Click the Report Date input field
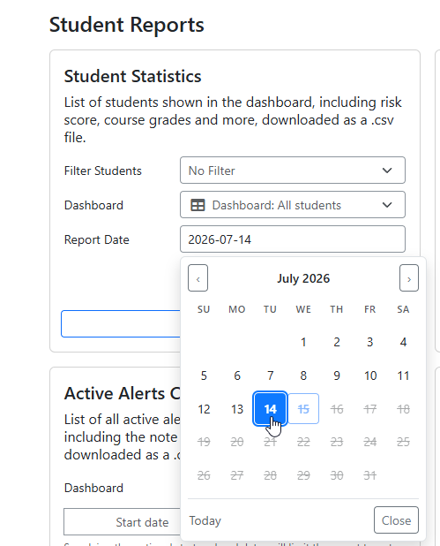Image resolution: width=440 pixels, height=546 pixels. [x=292, y=239]
